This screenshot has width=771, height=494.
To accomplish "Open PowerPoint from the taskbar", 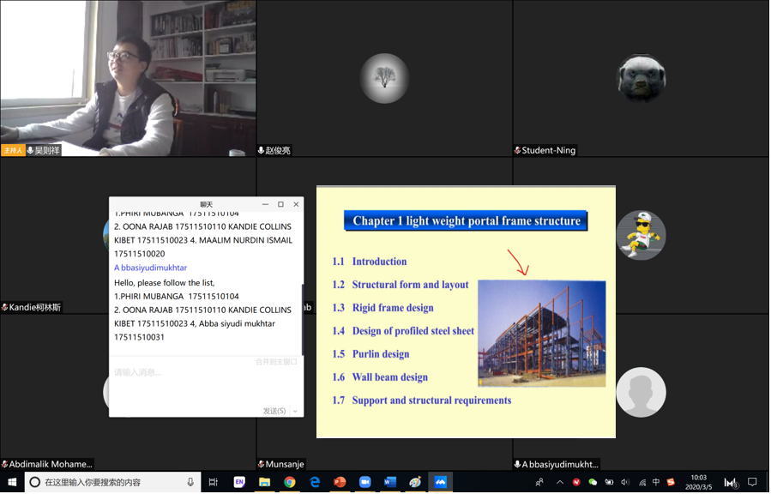I will pos(340,483).
